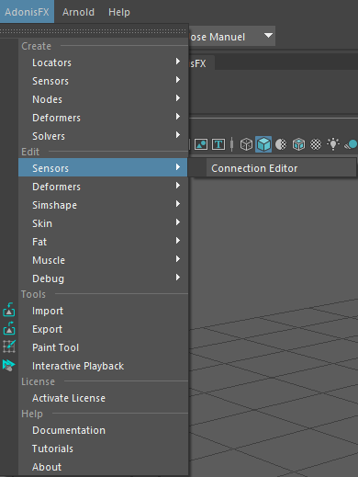This screenshot has height=477, width=358.
Task: Open Tutorials menu entry
Action: (x=103, y=449)
